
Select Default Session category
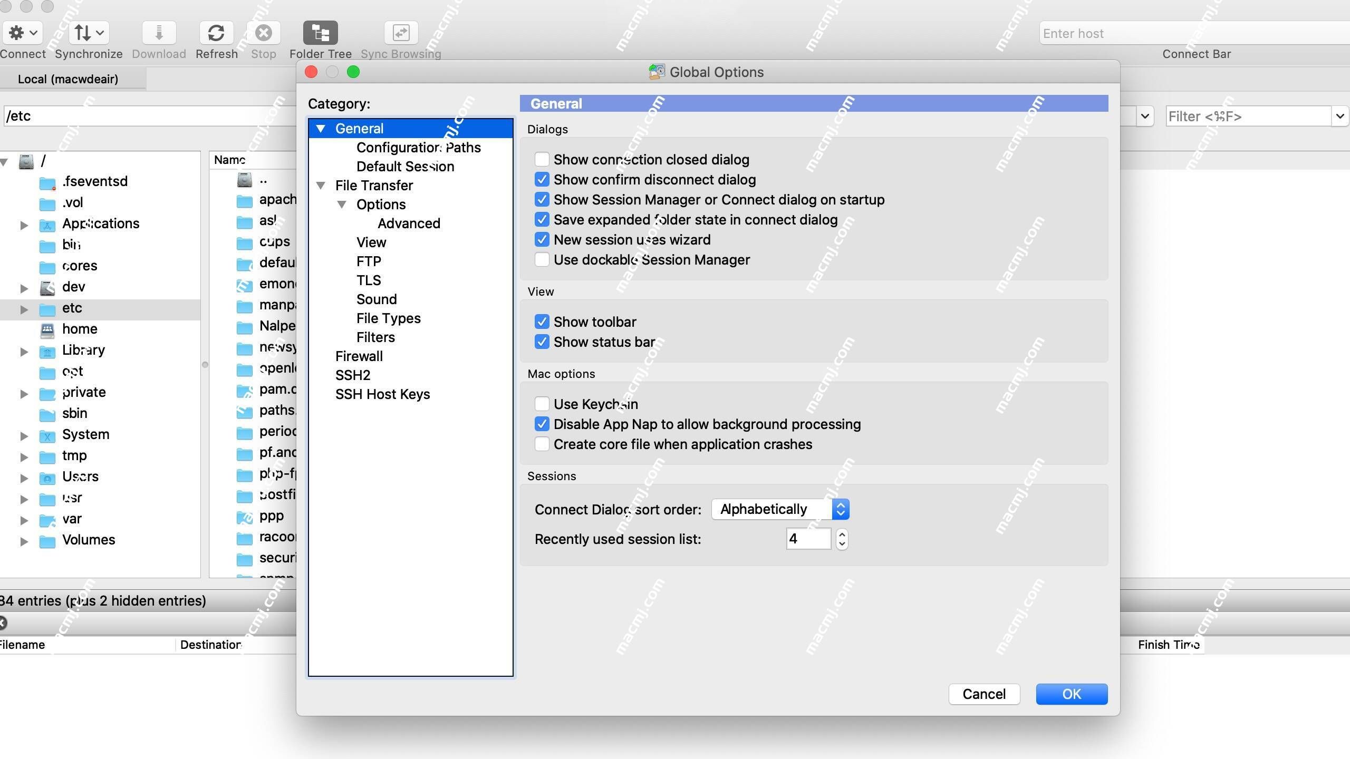pyautogui.click(x=405, y=166)
